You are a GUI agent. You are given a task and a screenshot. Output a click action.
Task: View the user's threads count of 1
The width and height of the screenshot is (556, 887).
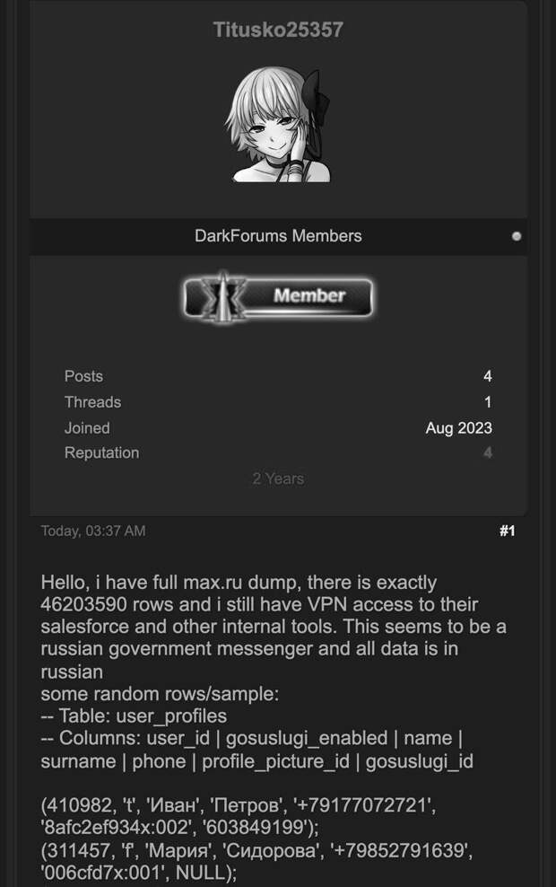[487, 402]
